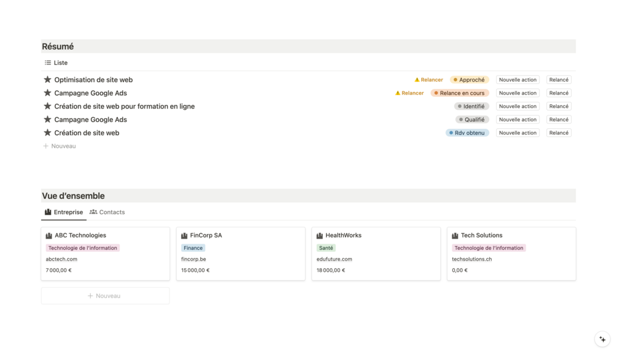Open the Approché status dropdown
This screenshot has height=351, width=617.
tap(469, 80)
